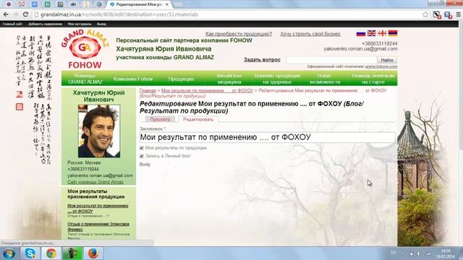Viewport: 463px width, 260px height.
Task: Open Google Chrome from the taskbar
Action: tap(51, 253)
